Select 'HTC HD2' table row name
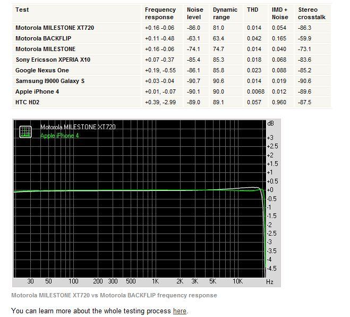This screenshot has height=317, width=350. [x=27, y=102]
